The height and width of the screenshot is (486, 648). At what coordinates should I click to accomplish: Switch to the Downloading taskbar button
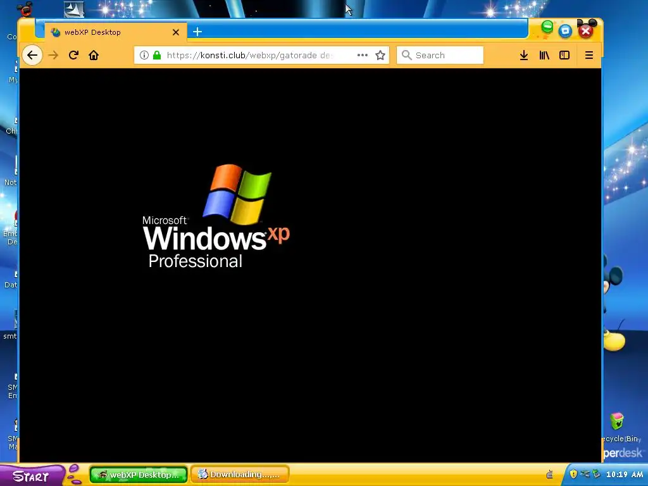click(240, 475)
